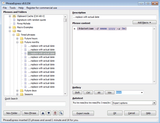Viewport: 160px width, 123px height.
Task: Open the Tools menu
Action: tap(13, 8)
